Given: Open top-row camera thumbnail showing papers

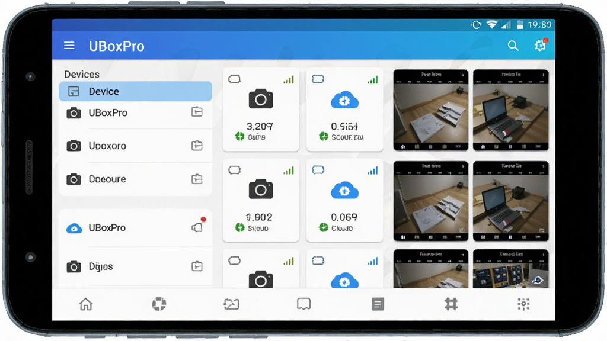Looking at the screenshot, I should point(430,110).
